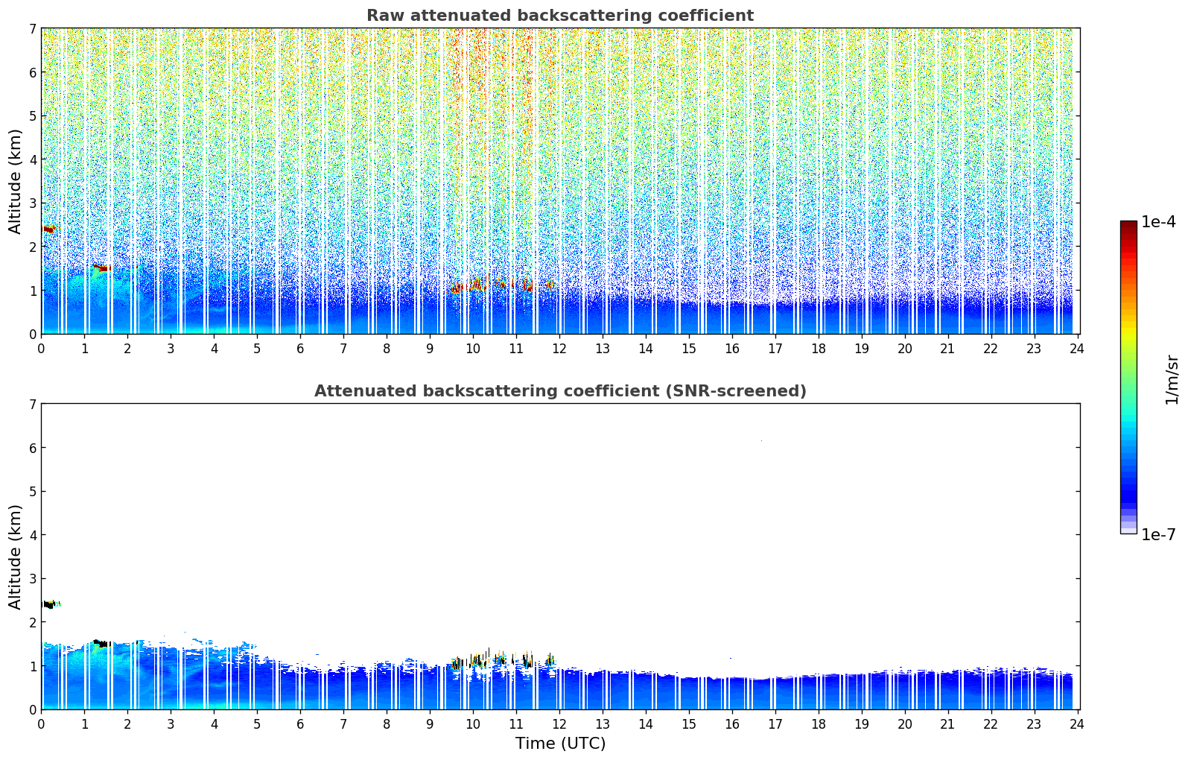
Task: Click top plot y-axis tick label 3
Action: 32,203
